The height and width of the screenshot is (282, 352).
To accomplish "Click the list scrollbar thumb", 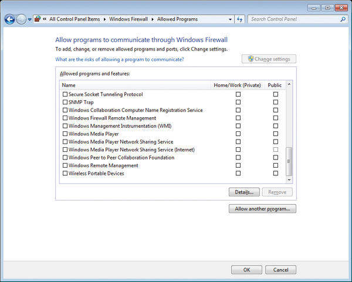I will (289, 161).
